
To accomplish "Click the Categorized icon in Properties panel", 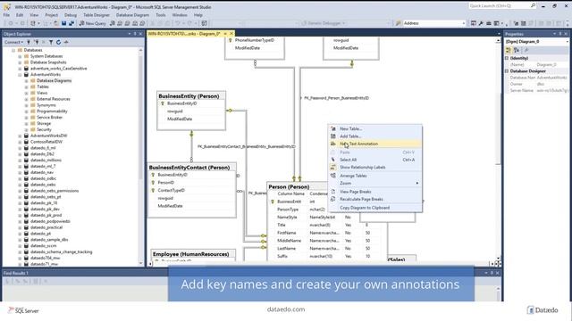I will (509, 50).
